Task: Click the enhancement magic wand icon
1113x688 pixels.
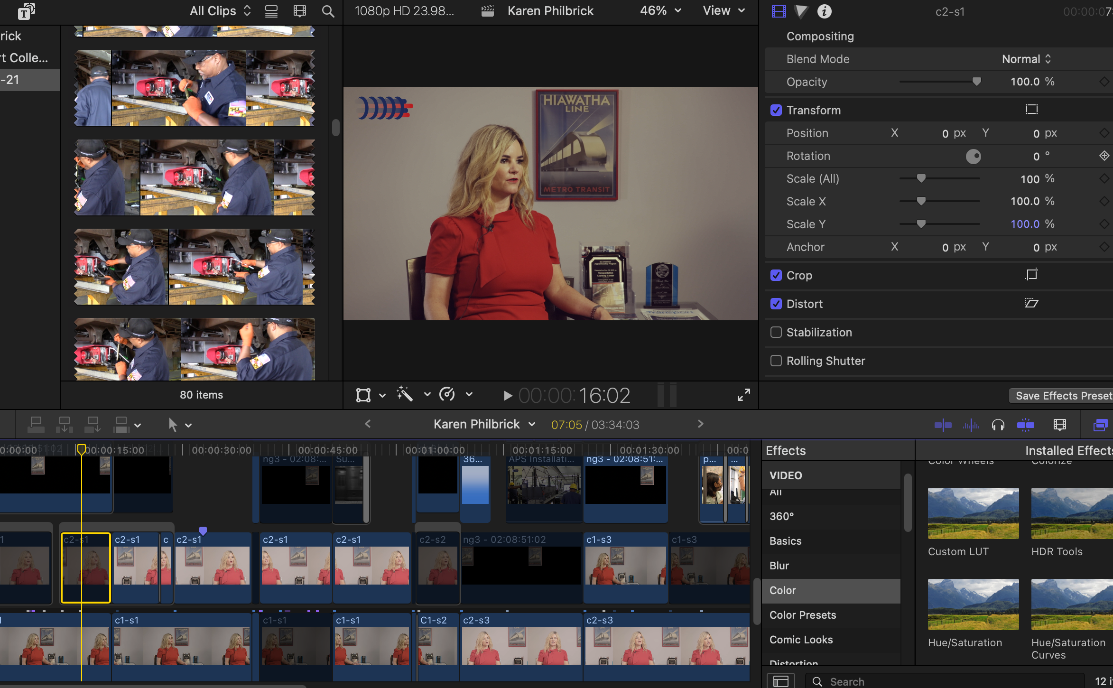Action: 405,394
